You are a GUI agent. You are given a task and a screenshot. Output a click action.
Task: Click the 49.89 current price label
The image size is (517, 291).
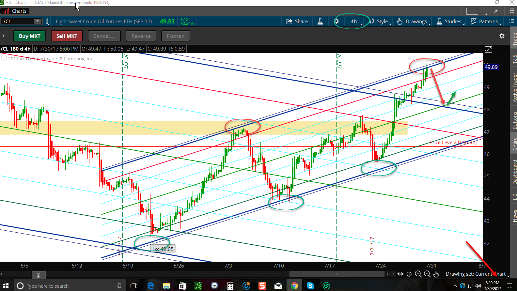491,67
